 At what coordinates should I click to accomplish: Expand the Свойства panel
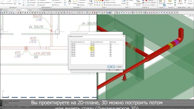point(145,7)
